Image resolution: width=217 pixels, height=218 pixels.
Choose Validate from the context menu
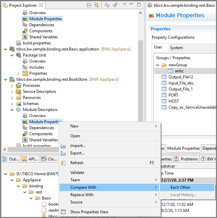click(x=110, y=173)
